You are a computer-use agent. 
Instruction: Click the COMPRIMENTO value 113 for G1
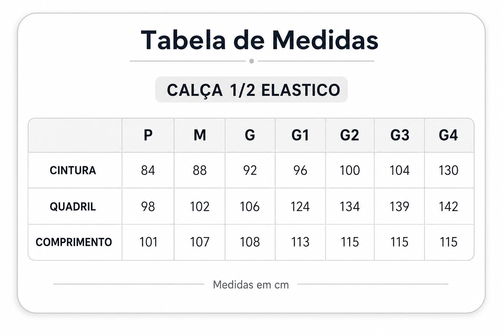[x=300, y=242]
